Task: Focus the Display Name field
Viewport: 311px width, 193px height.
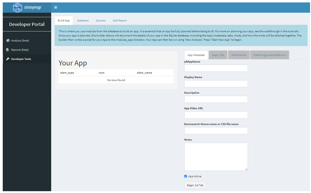Action: click(216, 84)
